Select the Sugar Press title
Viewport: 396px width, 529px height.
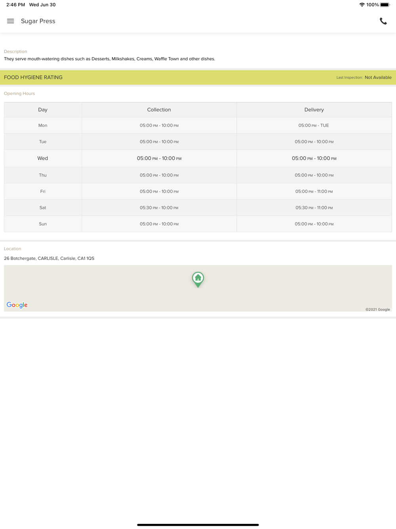click(x=38, y=21)
